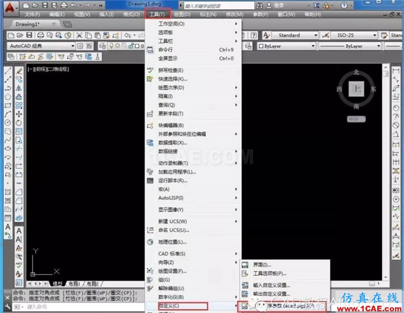Screen dimensions: 404x313
Task: Expand the 查询(Q) submenu
Action: [193, 105]
